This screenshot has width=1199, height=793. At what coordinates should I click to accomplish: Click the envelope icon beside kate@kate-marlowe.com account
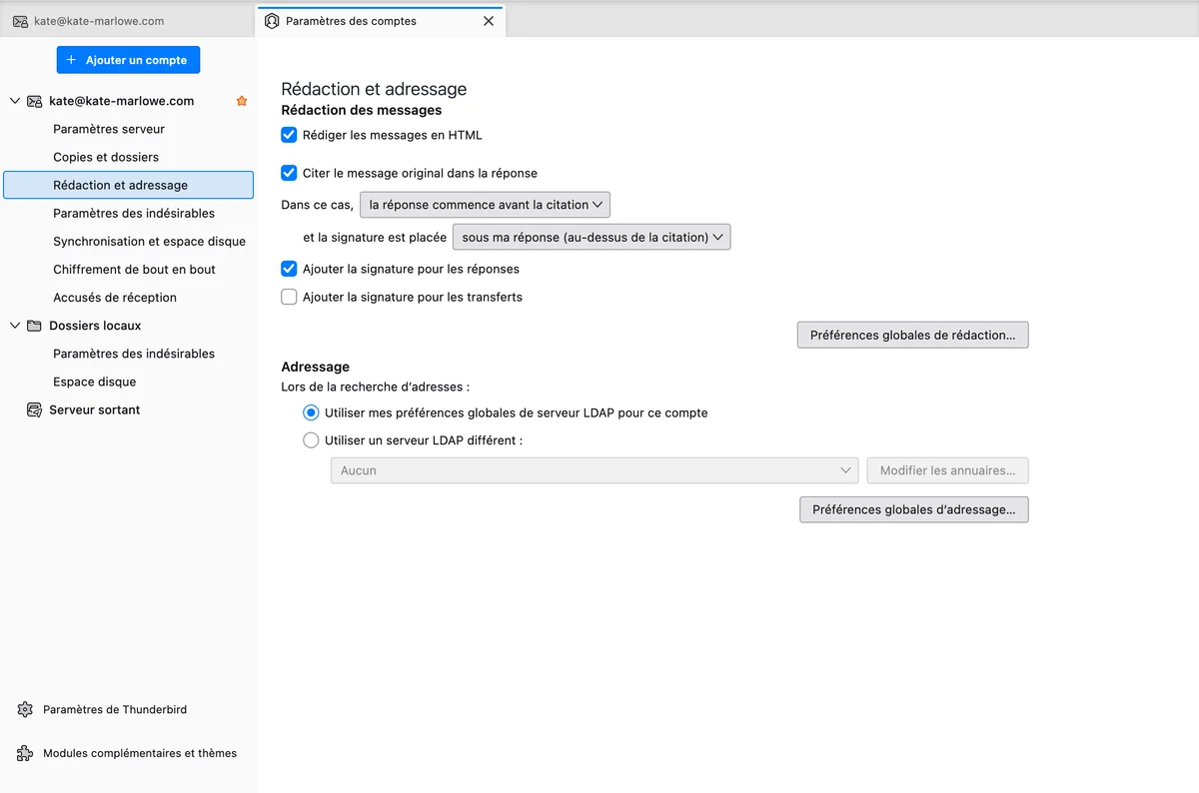34,101
